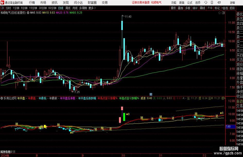243x157 pixels.
Task: Click the 7.25 low price label
Action: (77, 92)
